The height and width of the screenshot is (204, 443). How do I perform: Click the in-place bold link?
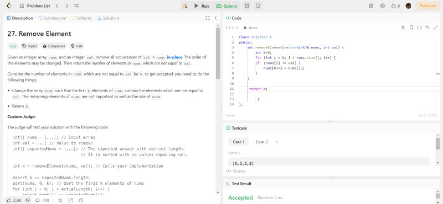[174, 57]
